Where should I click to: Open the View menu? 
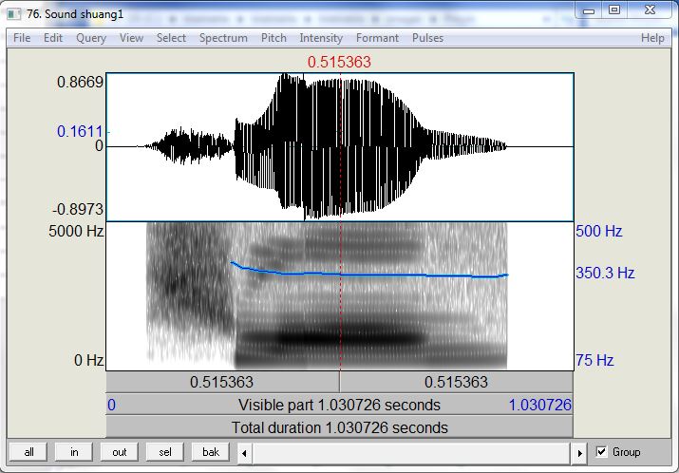[x=131, y=38]
